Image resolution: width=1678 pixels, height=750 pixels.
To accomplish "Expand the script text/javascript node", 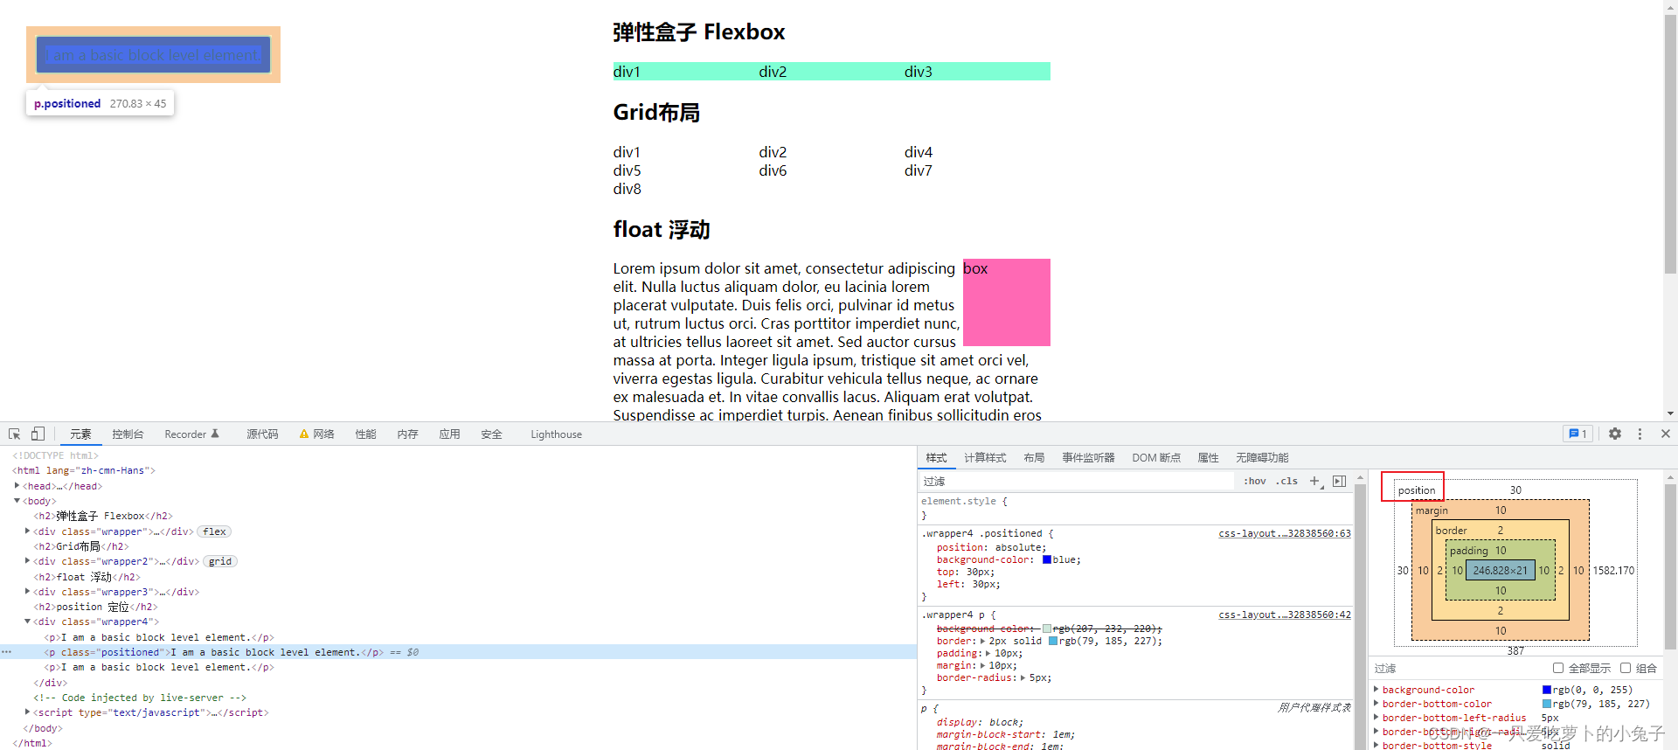I will click(27, 712).
